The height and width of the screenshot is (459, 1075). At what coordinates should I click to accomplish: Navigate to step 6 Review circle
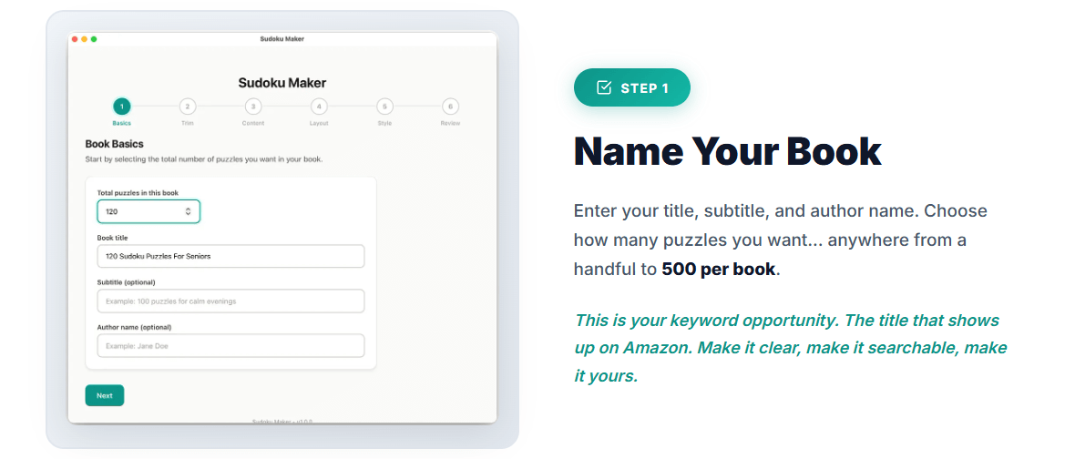pos(450,106)
